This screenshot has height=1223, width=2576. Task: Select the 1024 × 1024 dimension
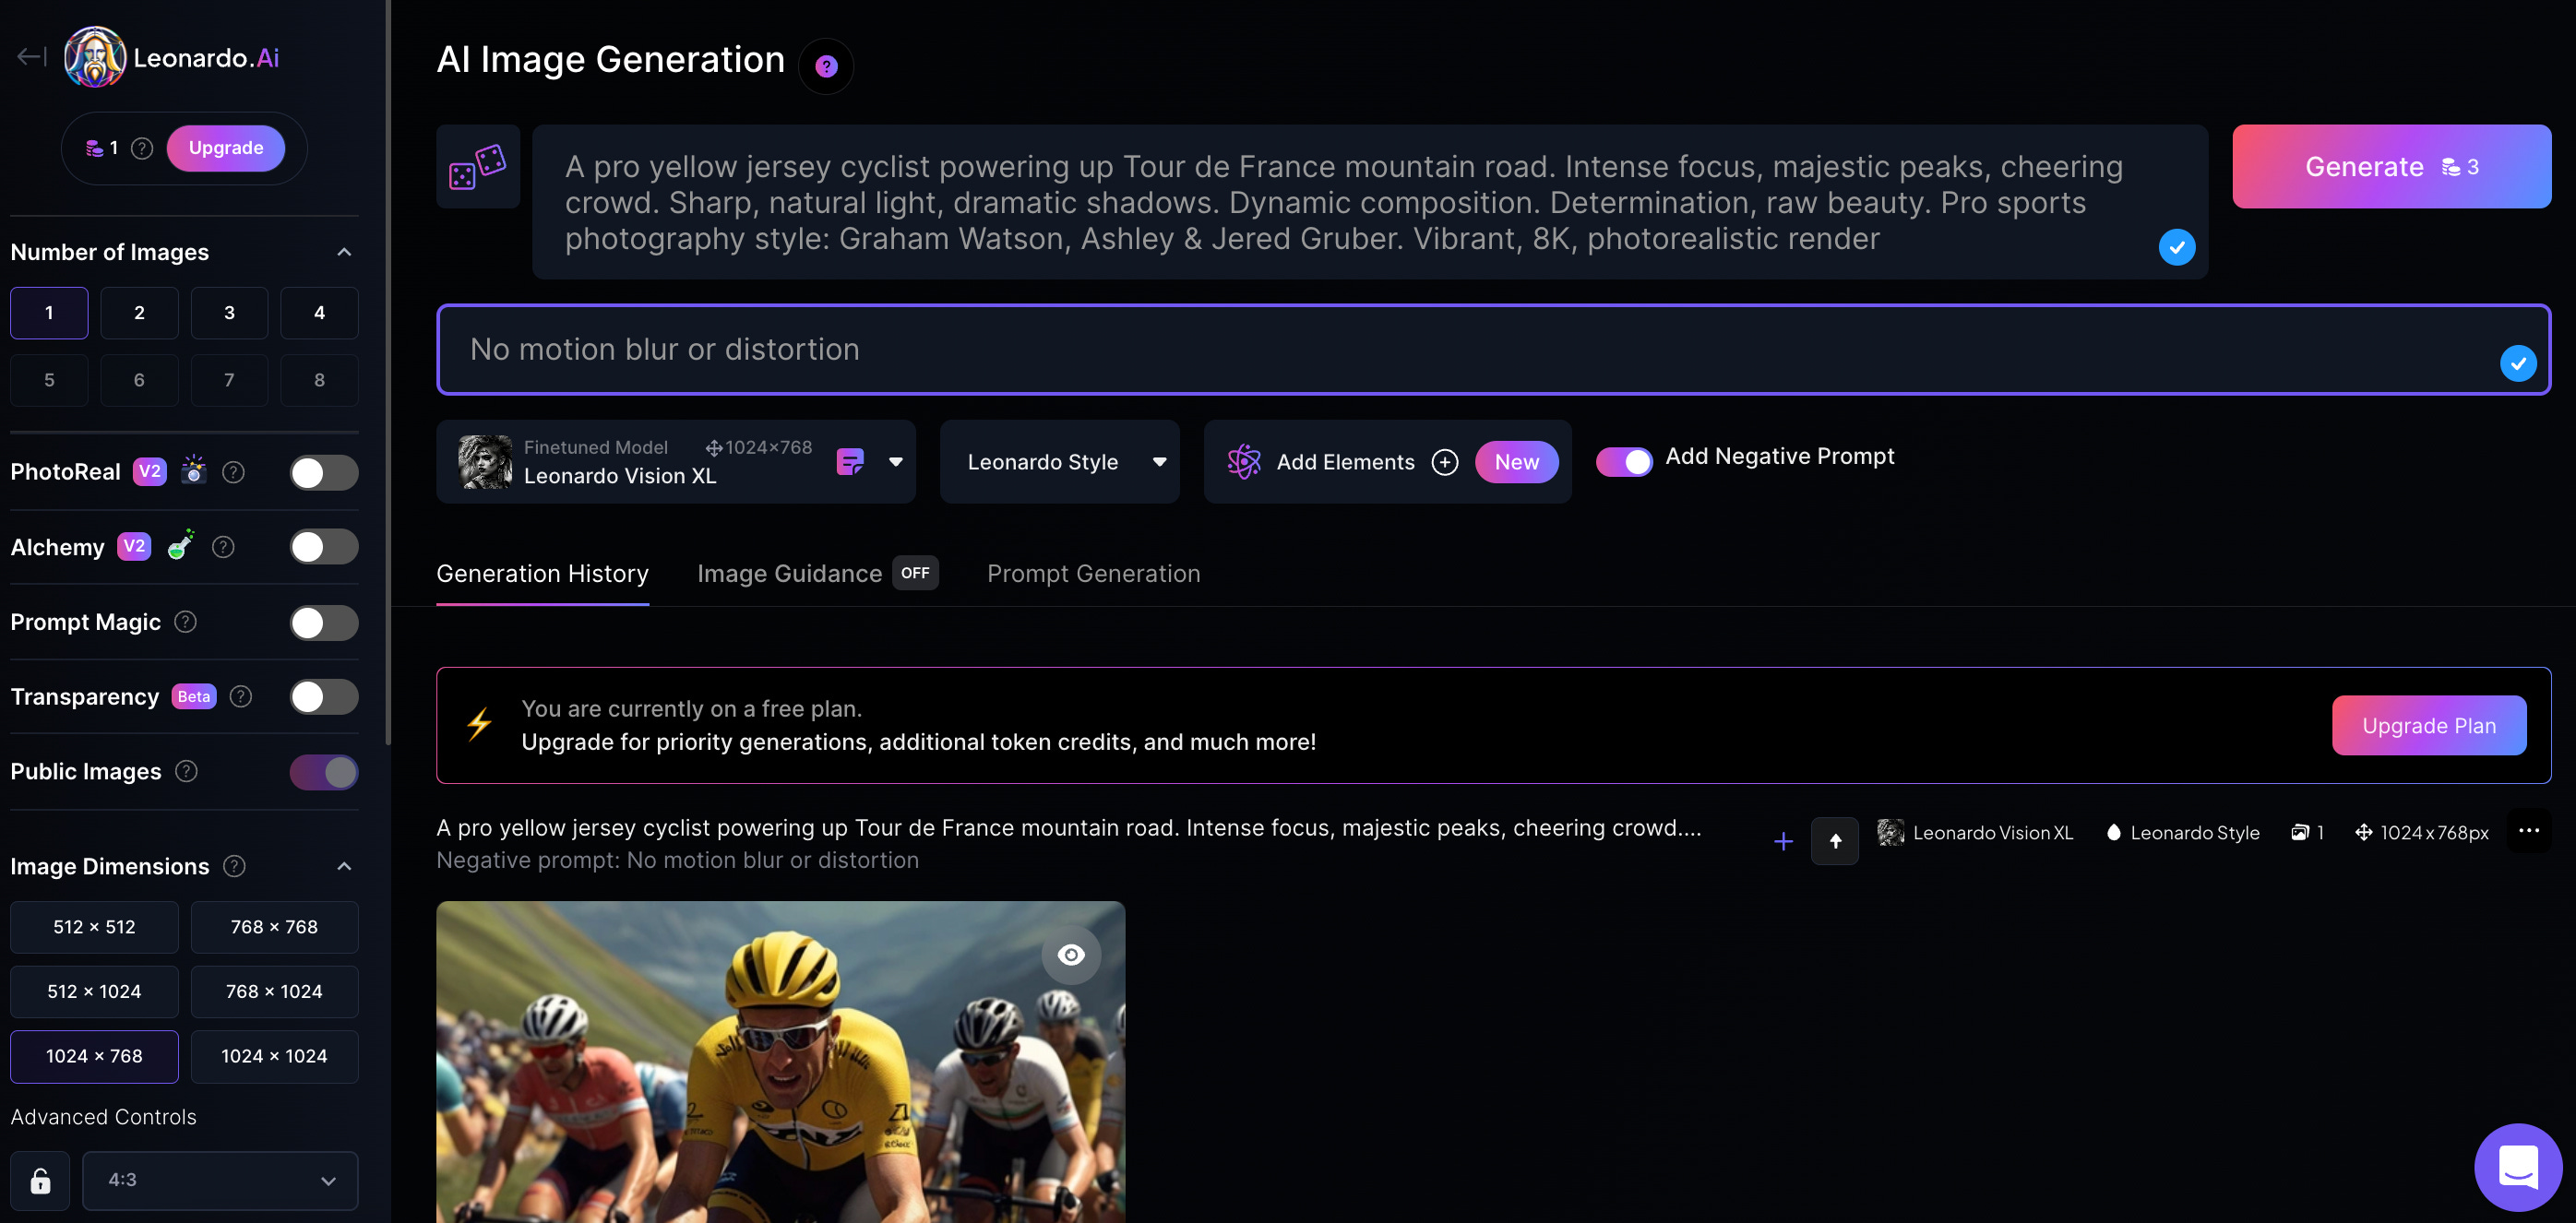pyautogui.click(x=274, y=1056)
